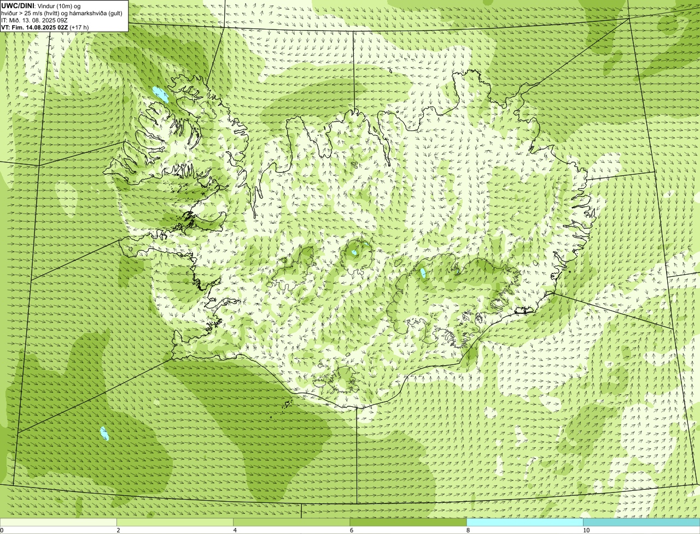Click the light cyan 8–10 m/s legend segment
Image resolution: width=700 pixels, height=534 pixels.
point(524,522)
